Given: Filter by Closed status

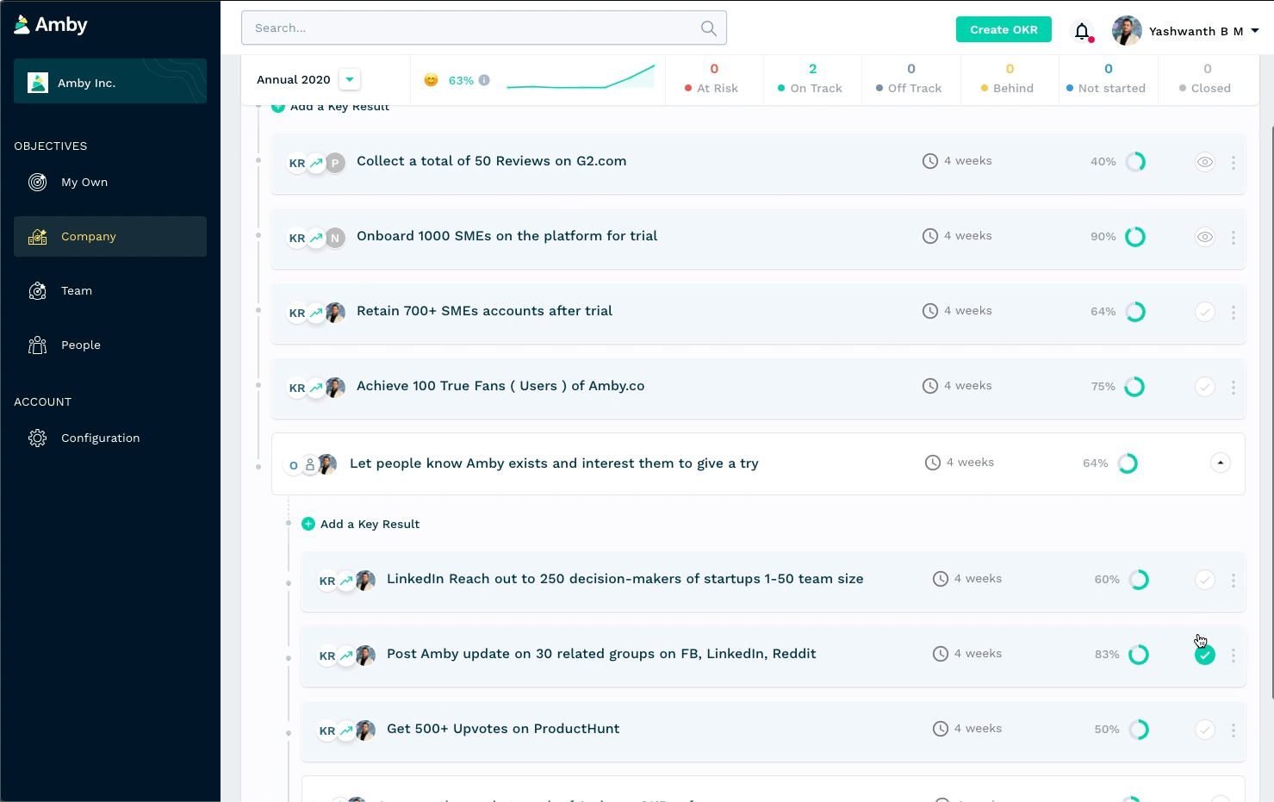Looking at the screenshot, I should point(1207,78).
